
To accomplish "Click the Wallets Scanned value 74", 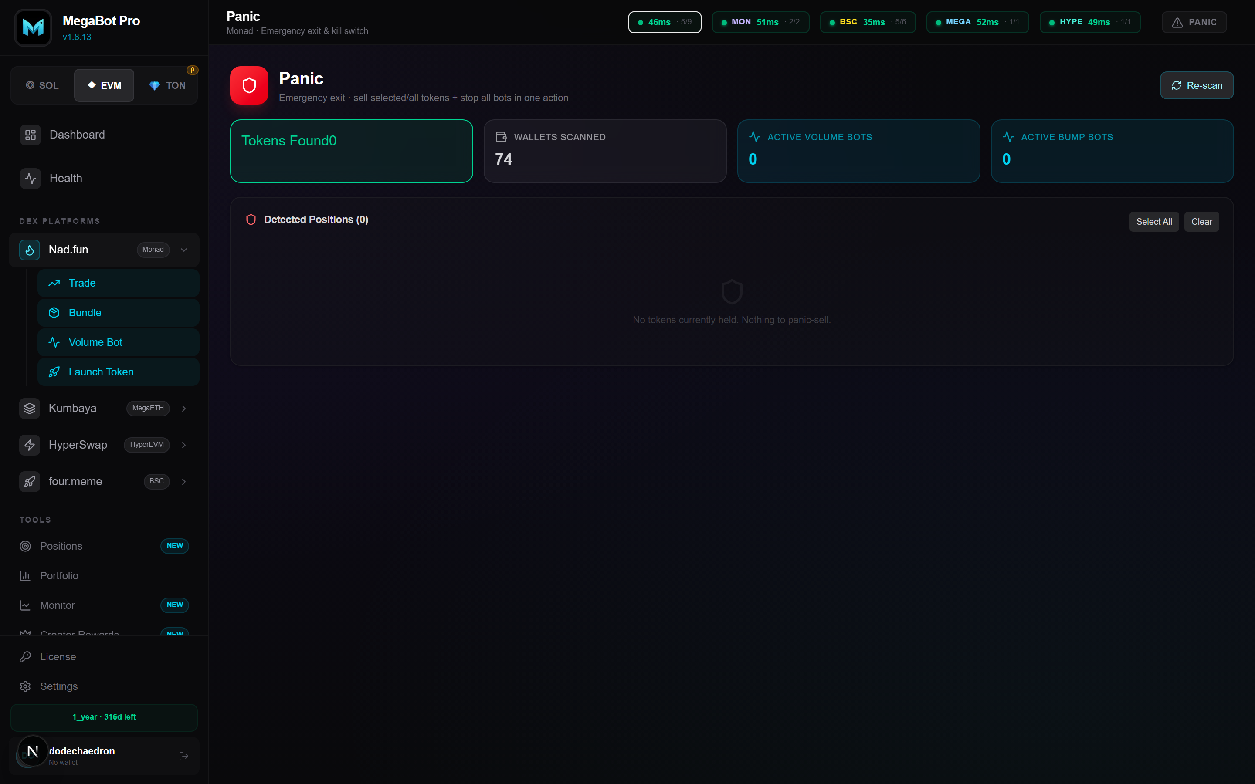I will 504,159.
